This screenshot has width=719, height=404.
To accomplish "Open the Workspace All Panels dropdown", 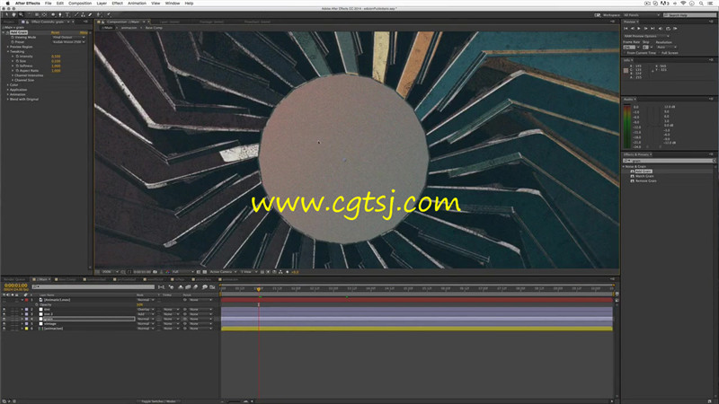I will click(642, 15).
